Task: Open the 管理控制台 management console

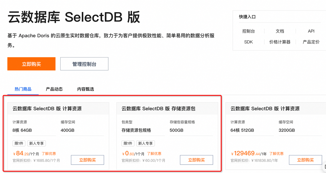Action: coord(84,64)
